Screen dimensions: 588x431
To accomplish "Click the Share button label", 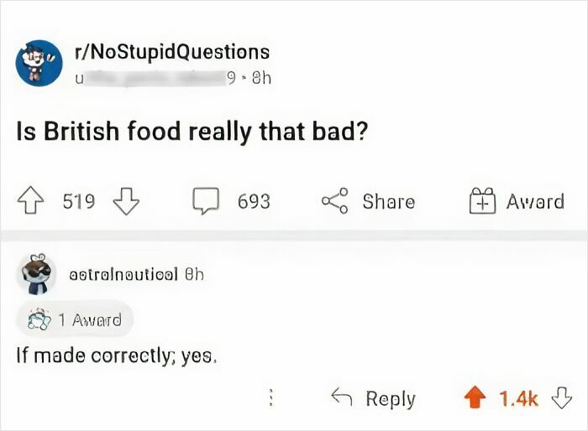I will click(x=388, y=201).
